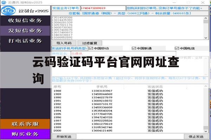Click phone number 13535540204 in results
Screen dimensions: 211x140
(x=102, y=111)
